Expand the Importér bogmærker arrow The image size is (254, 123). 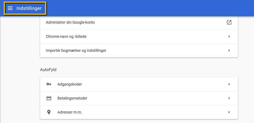click(x=229, y=50)
